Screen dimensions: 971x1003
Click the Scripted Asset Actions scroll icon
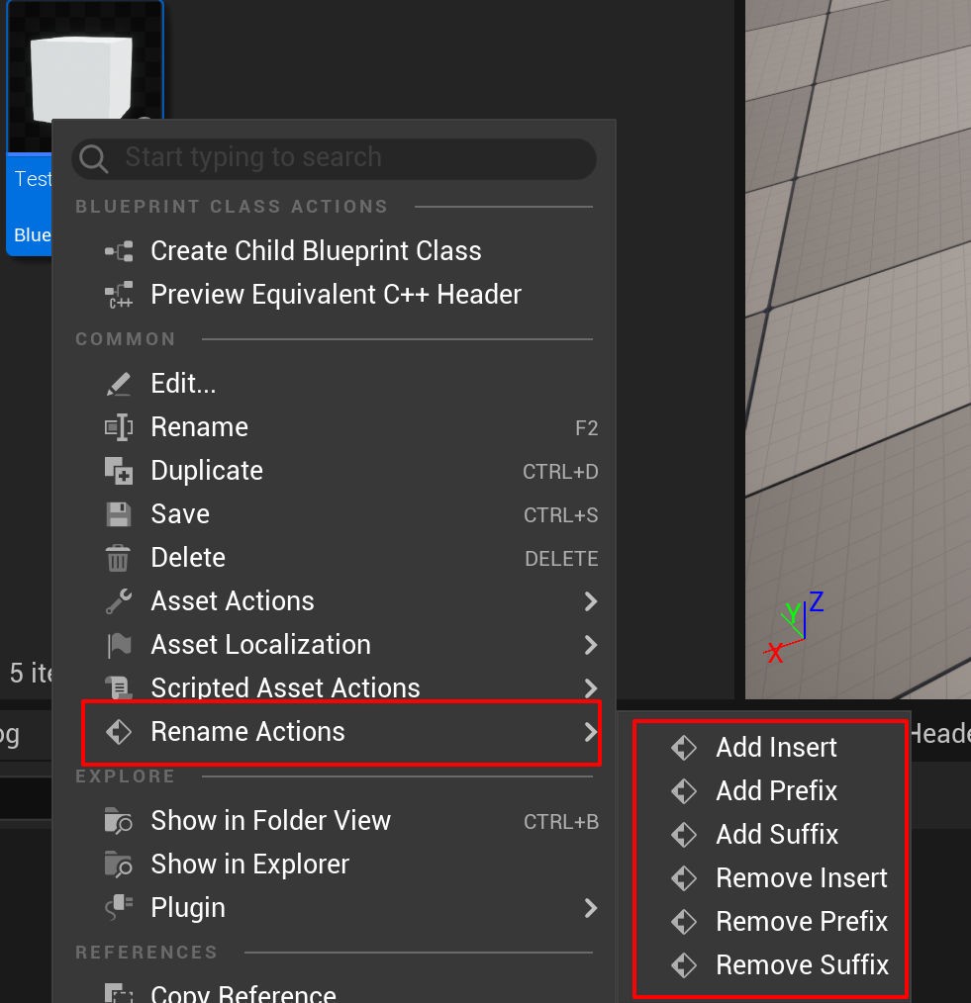click(x=119, y=687)
